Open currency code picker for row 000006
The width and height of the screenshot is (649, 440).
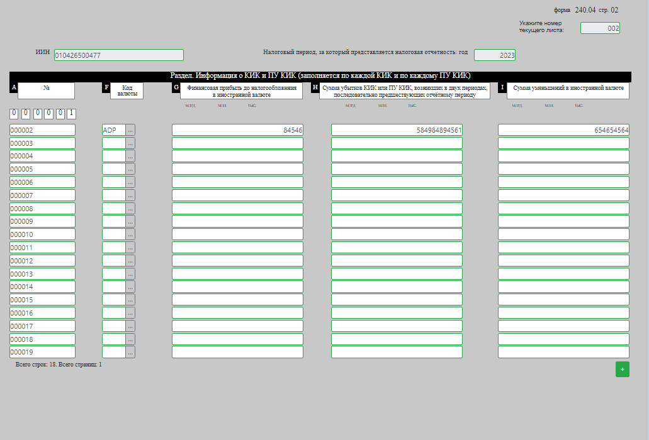[x=130, y=182]
